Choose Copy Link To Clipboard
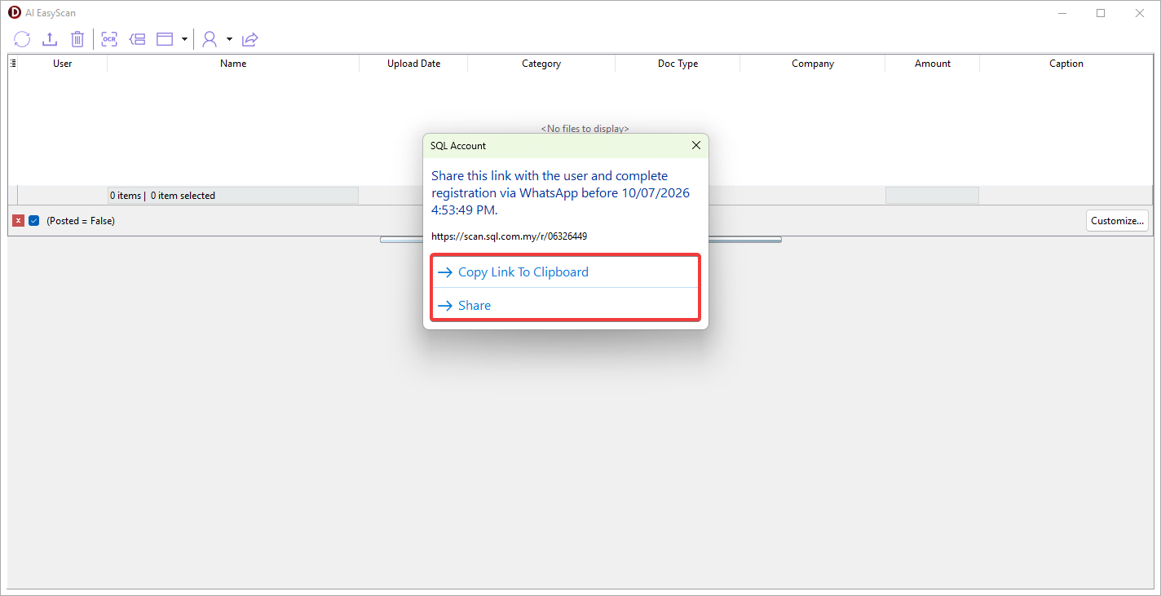The image size is (1161, 596). 565,272
